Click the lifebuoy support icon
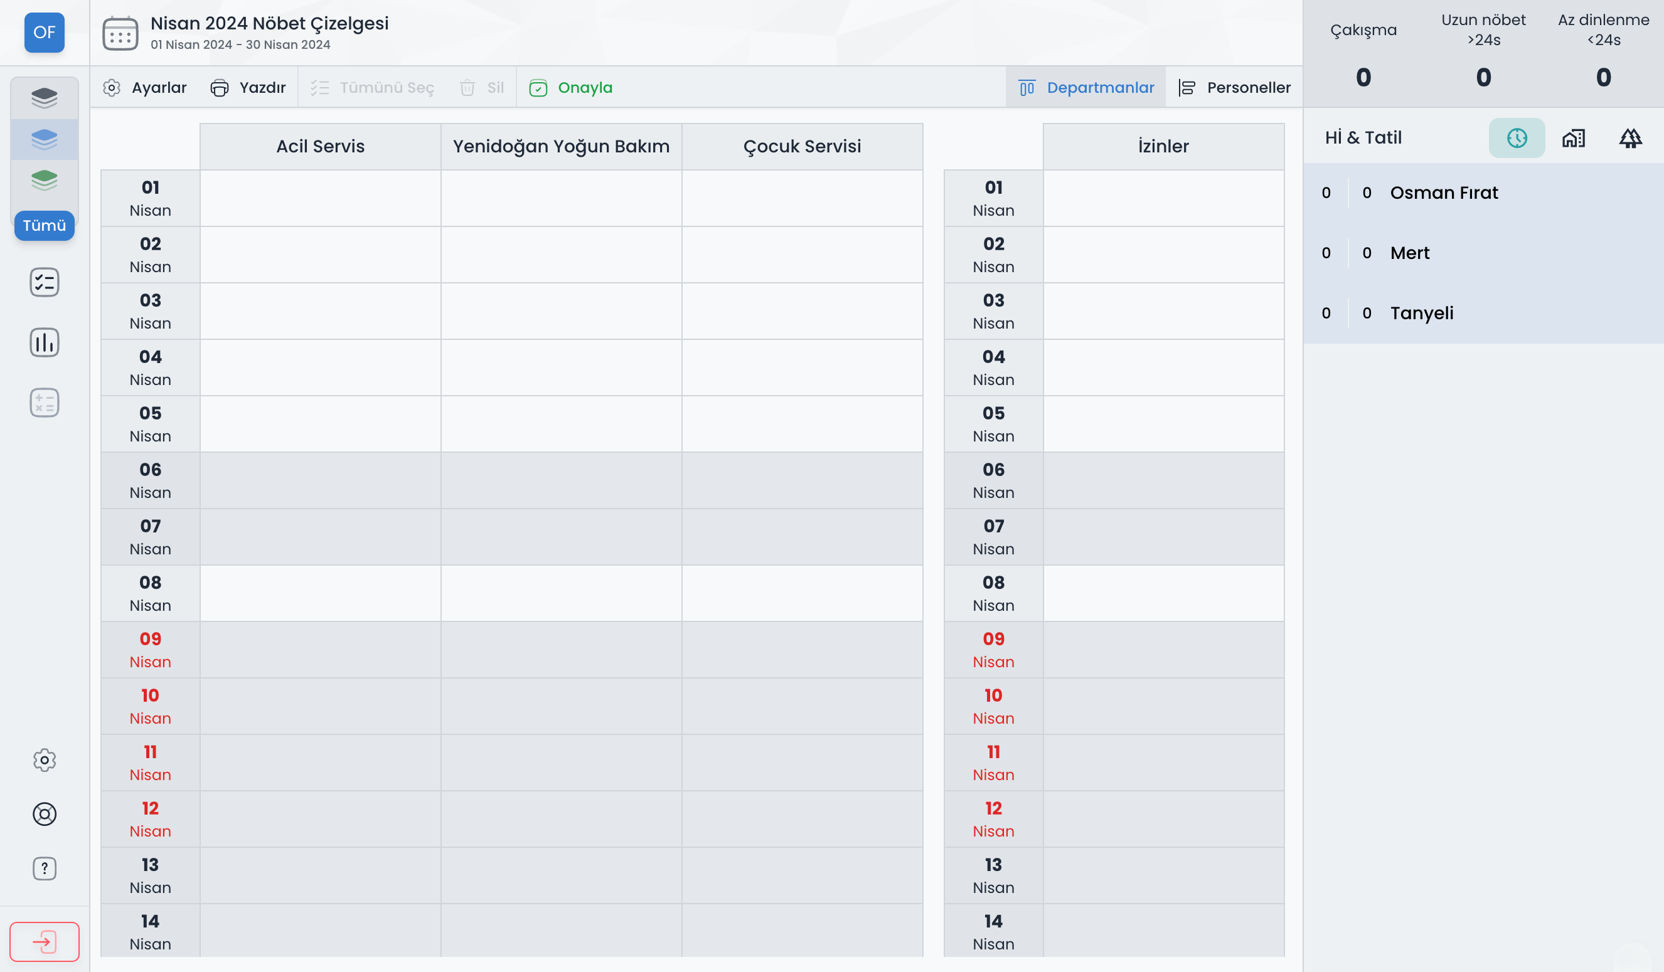The image size is (1664, 972). (45, 815)
